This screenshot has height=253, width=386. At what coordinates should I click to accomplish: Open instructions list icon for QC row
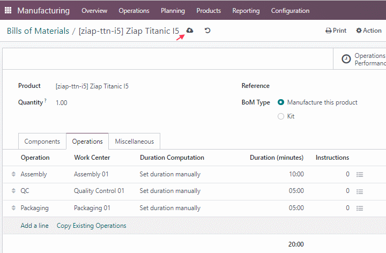(x=360, y=191)
